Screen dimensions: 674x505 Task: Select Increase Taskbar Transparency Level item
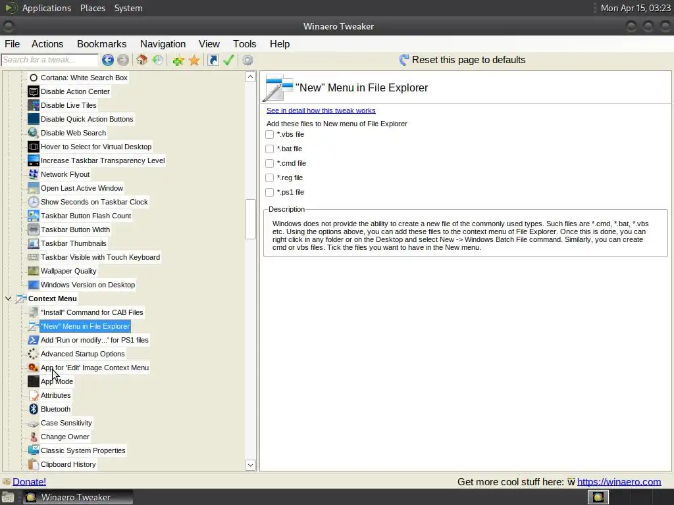103,160
